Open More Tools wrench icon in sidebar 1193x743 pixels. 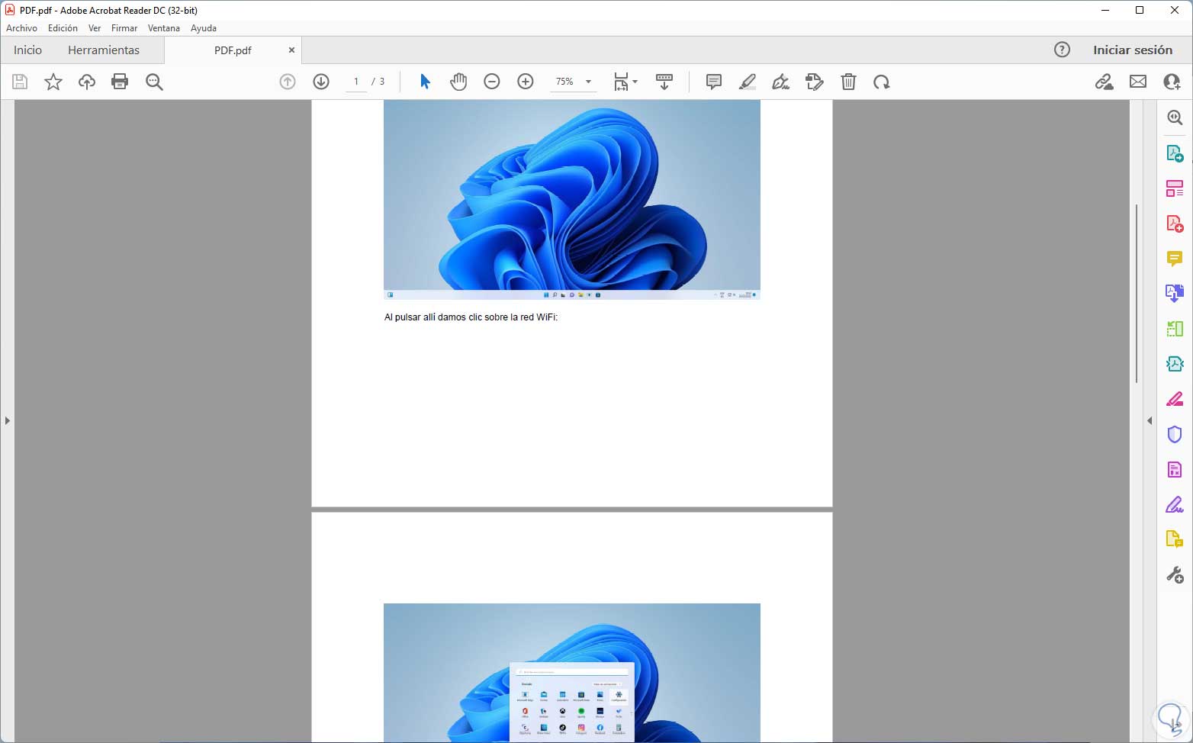1175,575
